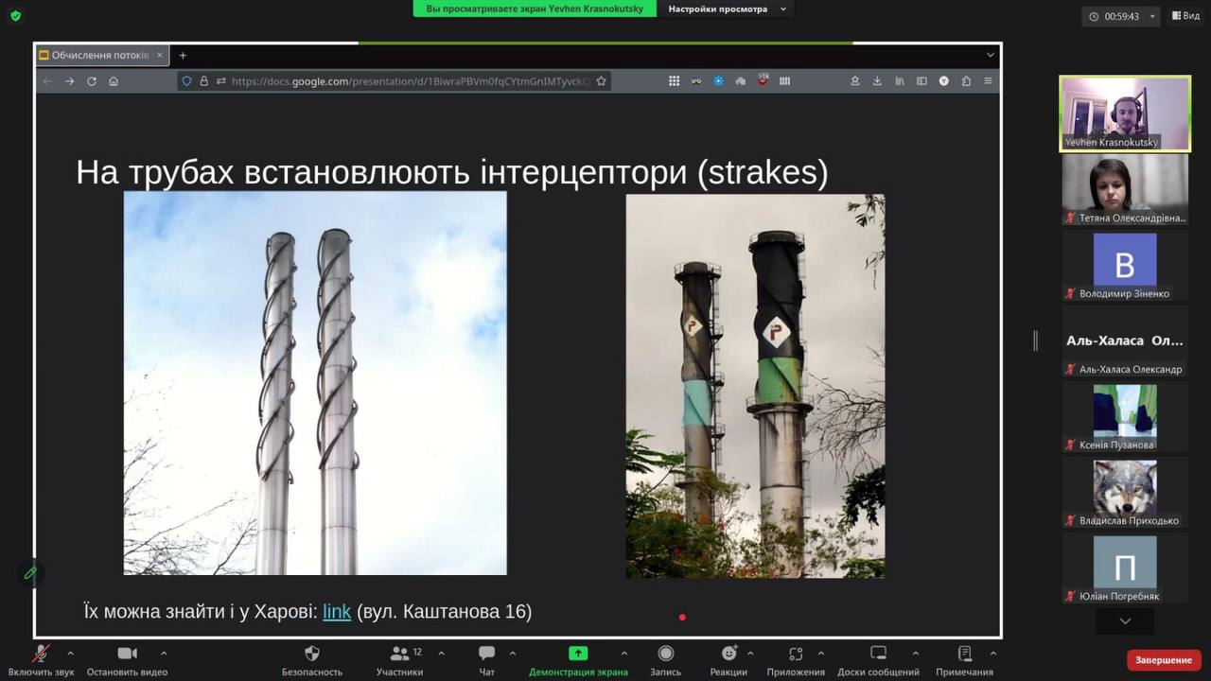Open Настройки просмотра dropdown

point(728,9)
